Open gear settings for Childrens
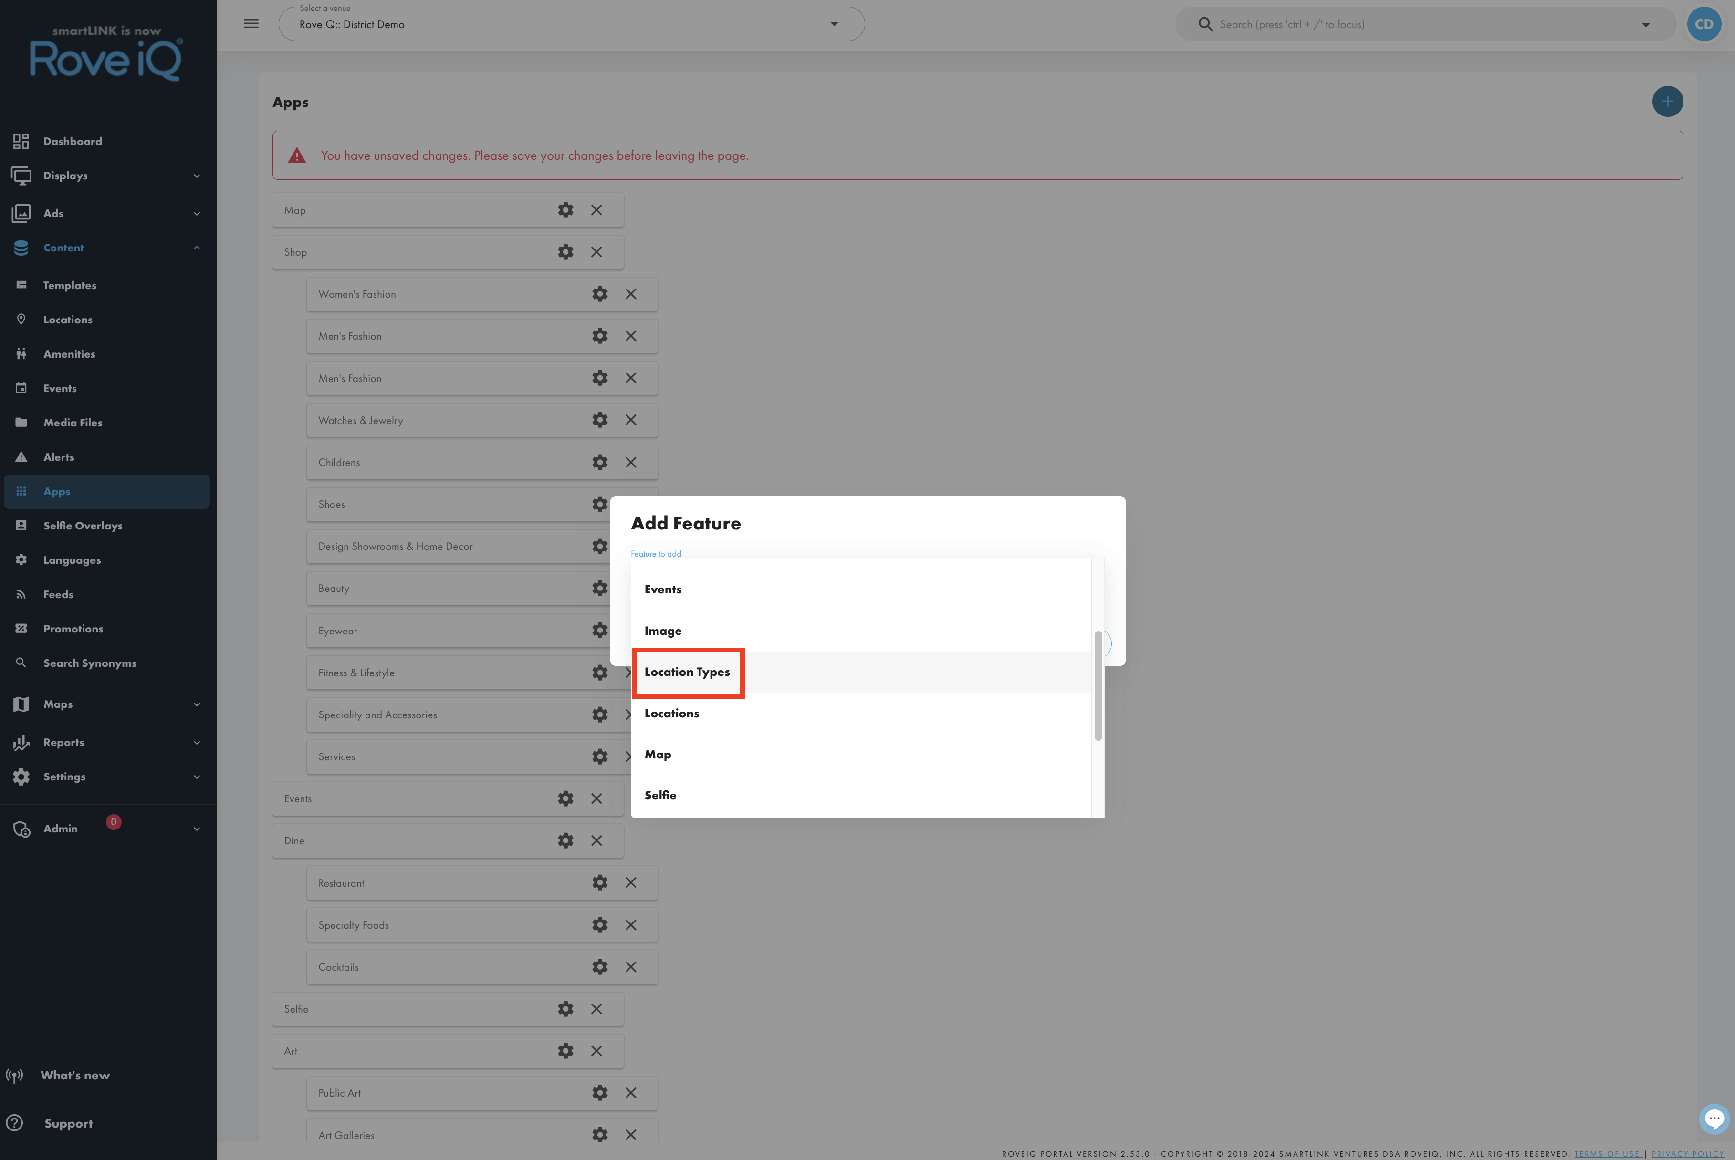The image size is (1735, 1160). [x=600, y=462]
